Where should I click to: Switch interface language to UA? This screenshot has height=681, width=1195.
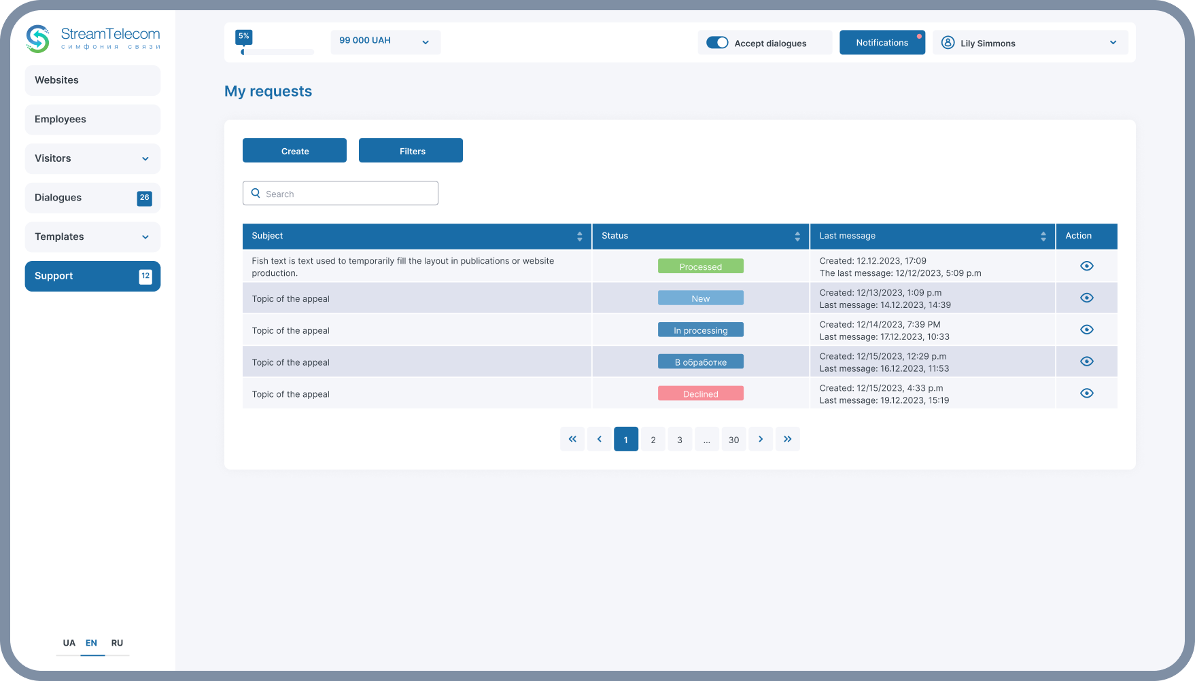pos(69,643)
